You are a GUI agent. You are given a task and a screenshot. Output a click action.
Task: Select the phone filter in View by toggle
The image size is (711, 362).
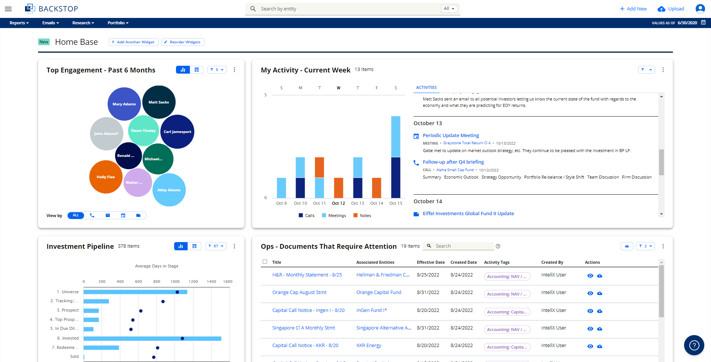pyautogui.click(x=92, y=216)
